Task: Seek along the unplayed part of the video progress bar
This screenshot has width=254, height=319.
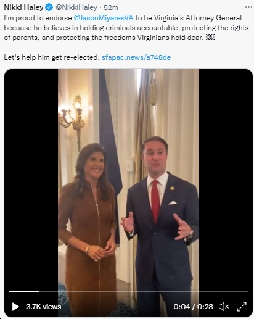Action: point(144,292)
